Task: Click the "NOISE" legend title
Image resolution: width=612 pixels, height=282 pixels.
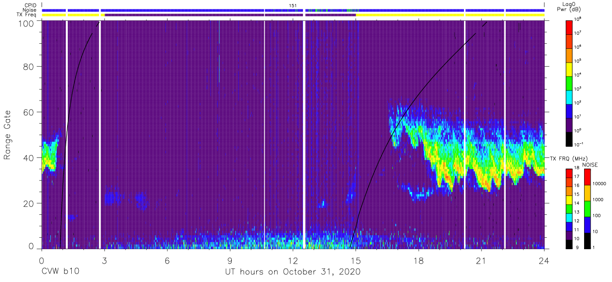Action: tap(590, 164)
